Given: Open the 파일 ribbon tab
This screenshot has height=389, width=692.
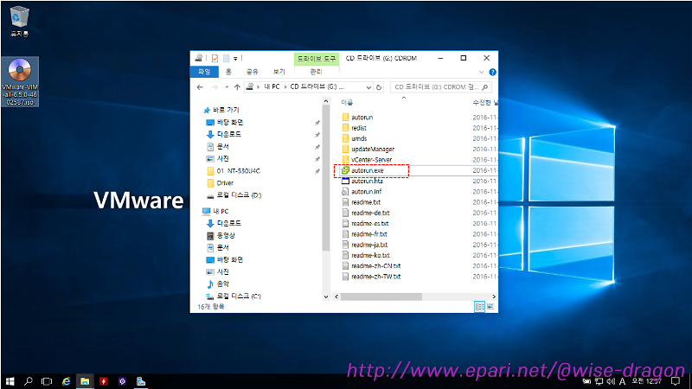Looking at the screenshot, I should click(x=204, y=72).
